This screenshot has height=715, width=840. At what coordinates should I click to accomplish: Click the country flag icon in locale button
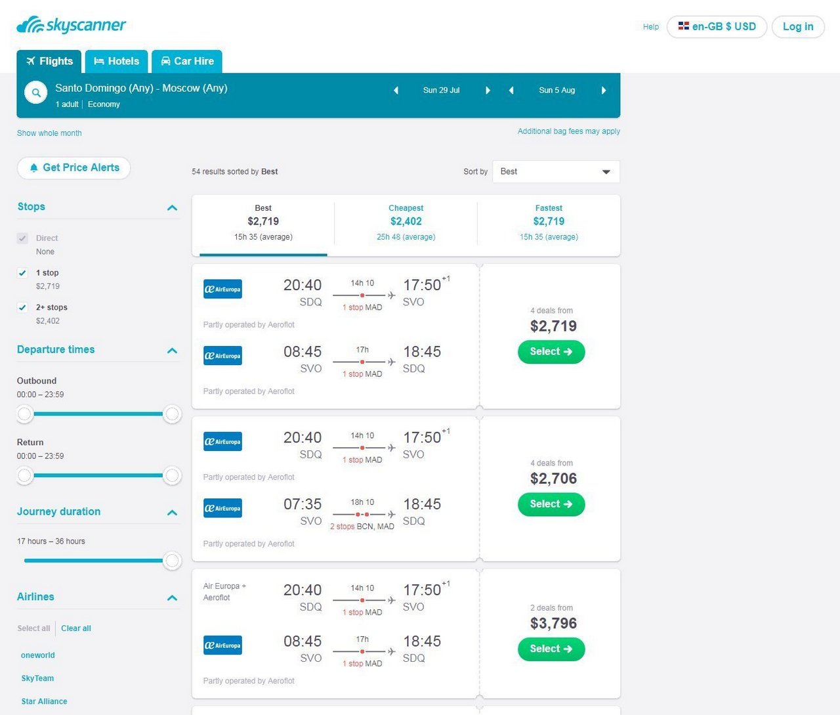tap(683, 26)
